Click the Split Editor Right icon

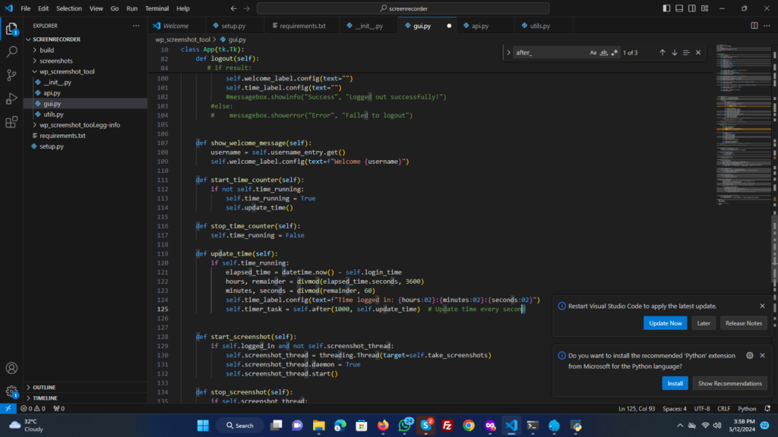[754, 25]
